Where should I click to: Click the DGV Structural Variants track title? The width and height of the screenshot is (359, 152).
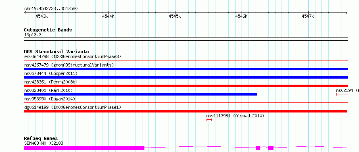(56, 52)
